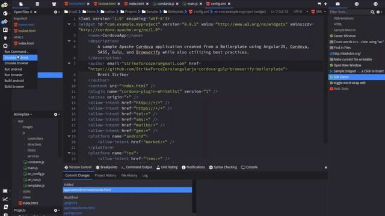Choose Run Command from popup menu
385x216 pixels.
tap(20, 52)
